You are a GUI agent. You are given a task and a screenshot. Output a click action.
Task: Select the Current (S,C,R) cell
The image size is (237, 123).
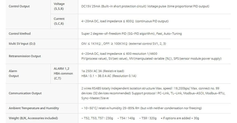(59, 21)
